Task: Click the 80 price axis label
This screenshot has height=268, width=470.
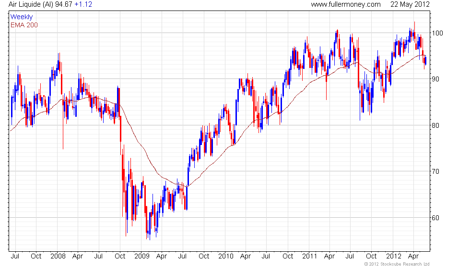Action: pyautogui.click(x=435, y=125)
